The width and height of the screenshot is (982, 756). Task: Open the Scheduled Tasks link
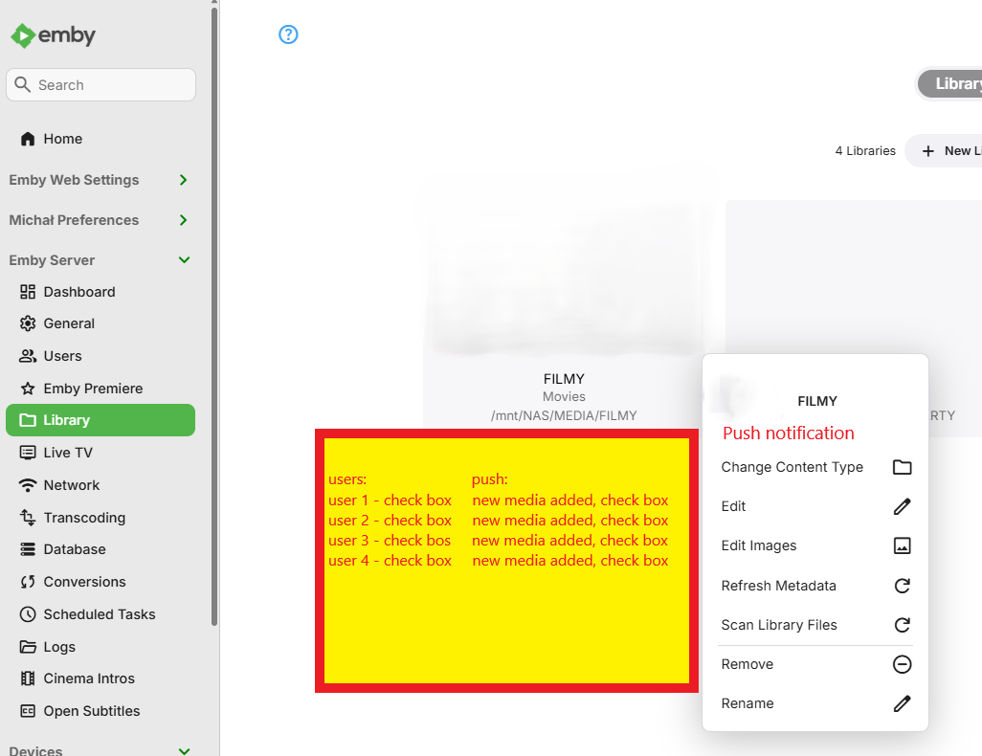[x=100, y=614]
